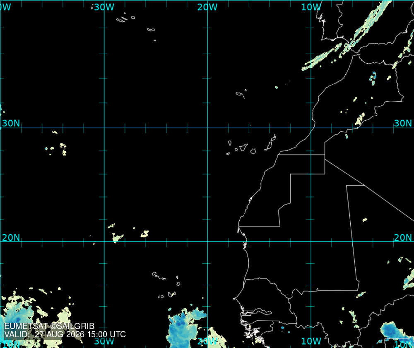Click the EUMETSAT ©SAILGRIB credit text
414x348 pixels.
pyautogui.click(x=49, y=326)
